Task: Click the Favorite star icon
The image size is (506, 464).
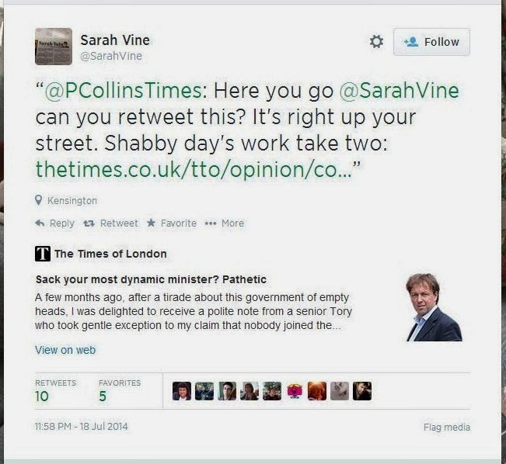Action: pos(151,223)
